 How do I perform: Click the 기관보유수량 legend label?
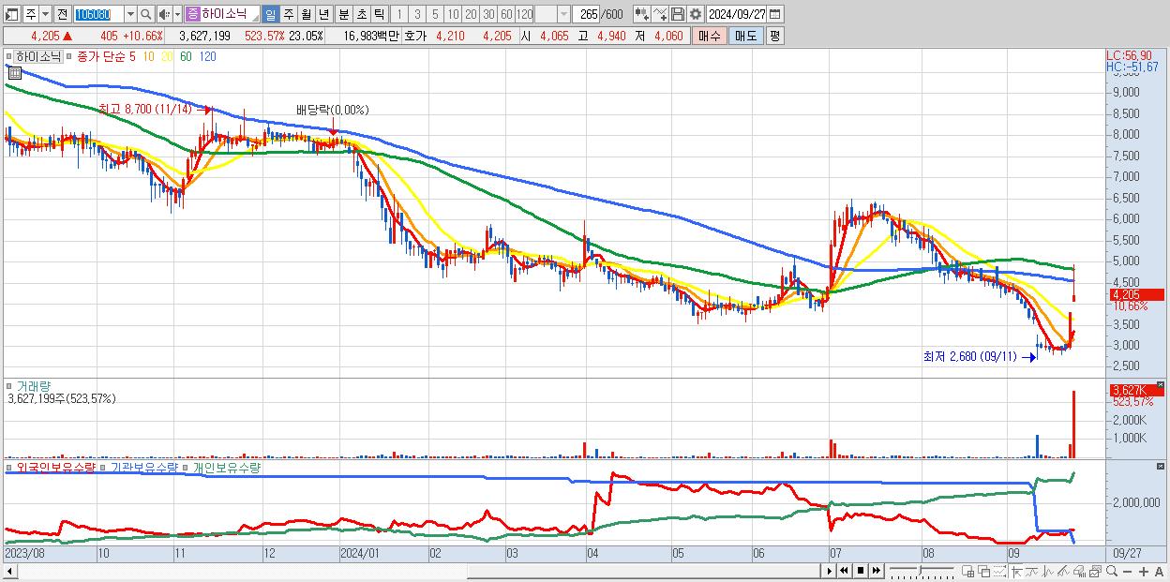144,467
